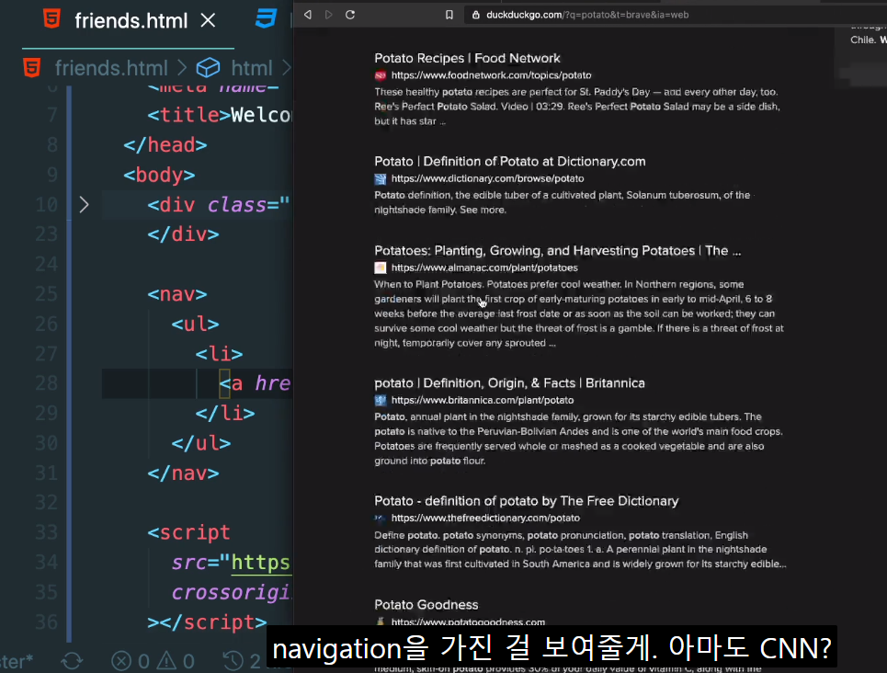Open the Dictionary.com Potato definition result

[510, 161]
